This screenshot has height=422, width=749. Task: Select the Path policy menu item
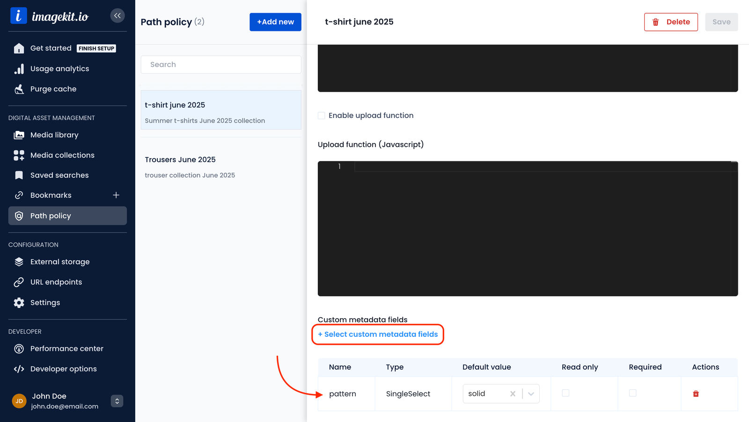[x=67, y=216]
